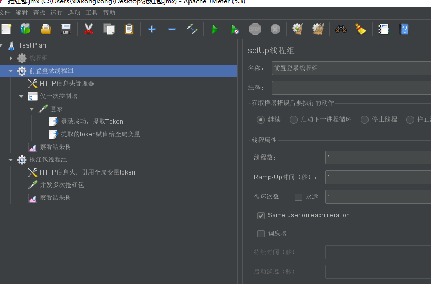Click the Paste clipboard icon

tap(129, 29)
